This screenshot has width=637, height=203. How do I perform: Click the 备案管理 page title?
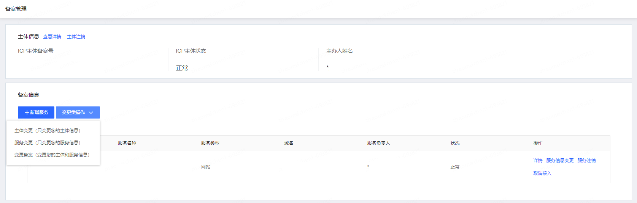16,9
